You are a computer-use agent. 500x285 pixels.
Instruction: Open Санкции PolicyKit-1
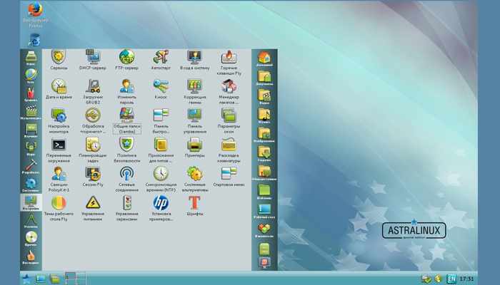(x=59, y=179)
